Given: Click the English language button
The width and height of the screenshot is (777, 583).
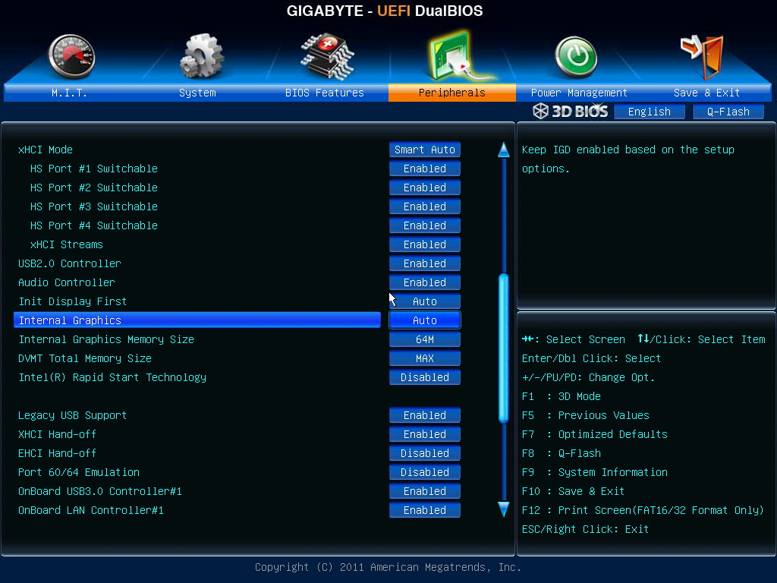Looking at the screenshot, I should [650, 112].
